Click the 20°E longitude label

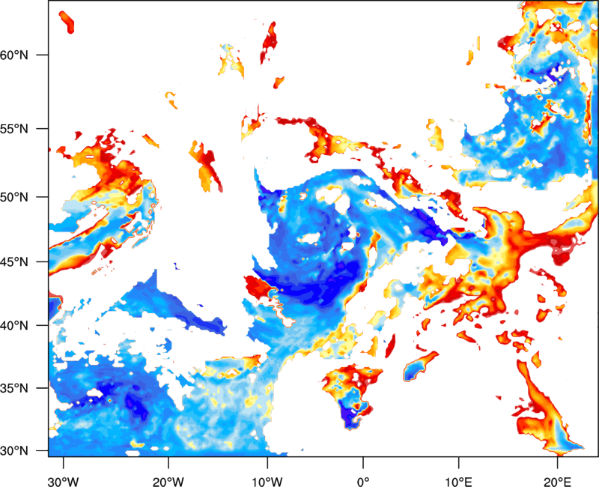(557, 482)
